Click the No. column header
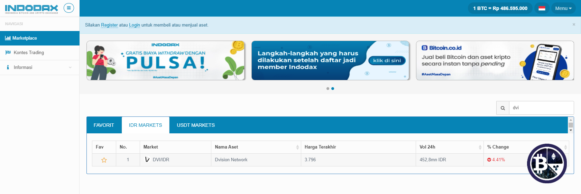This screenshot has height=194, width=581. tap(128, 147)
